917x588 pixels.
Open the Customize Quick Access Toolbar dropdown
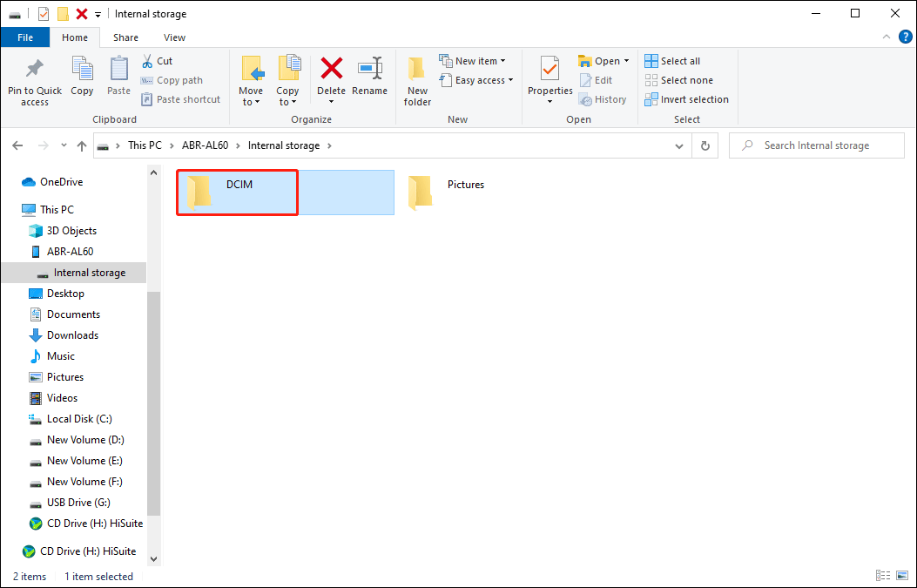click(x=97, y=14)
